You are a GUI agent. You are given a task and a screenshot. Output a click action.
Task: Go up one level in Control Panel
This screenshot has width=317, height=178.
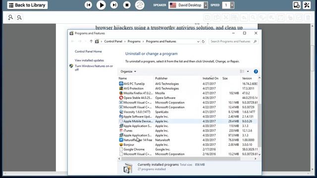(91, 42)
